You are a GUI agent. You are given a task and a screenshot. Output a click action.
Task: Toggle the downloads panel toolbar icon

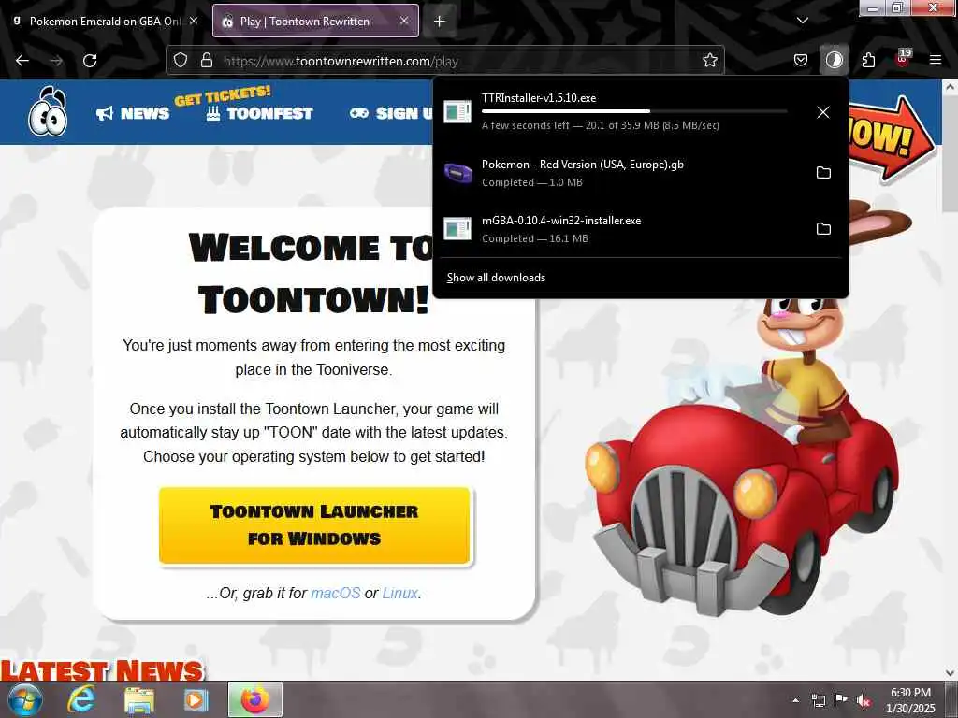tap(834, 61)
